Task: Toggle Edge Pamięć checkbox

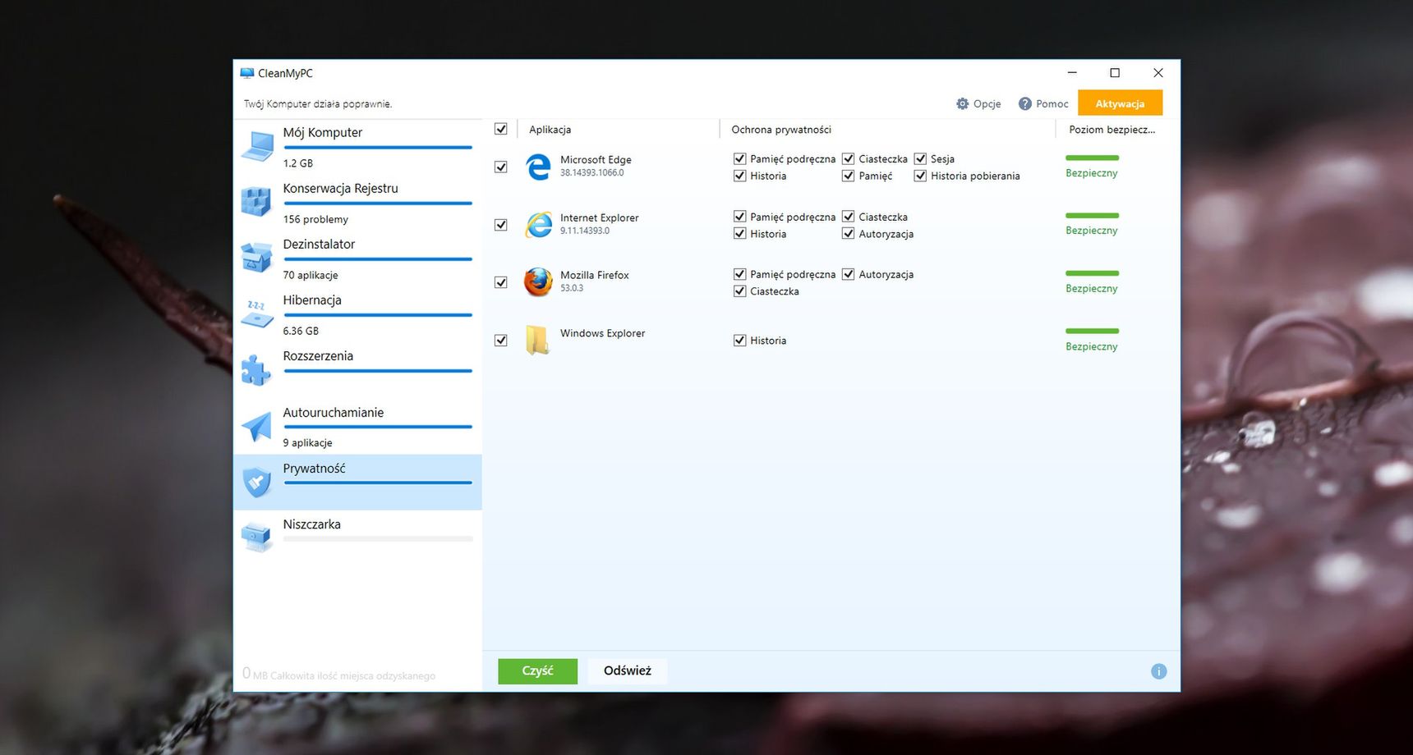Action: tap(849, 176)
